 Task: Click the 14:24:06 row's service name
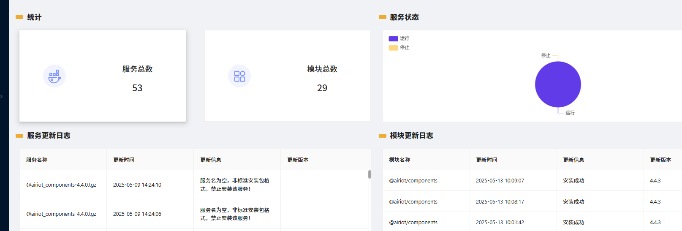click(61, 214)
